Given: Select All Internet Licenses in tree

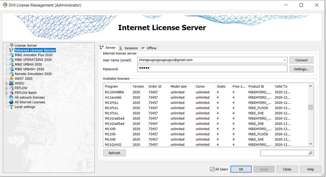Looking at the screenshot, I should (30, 102).
